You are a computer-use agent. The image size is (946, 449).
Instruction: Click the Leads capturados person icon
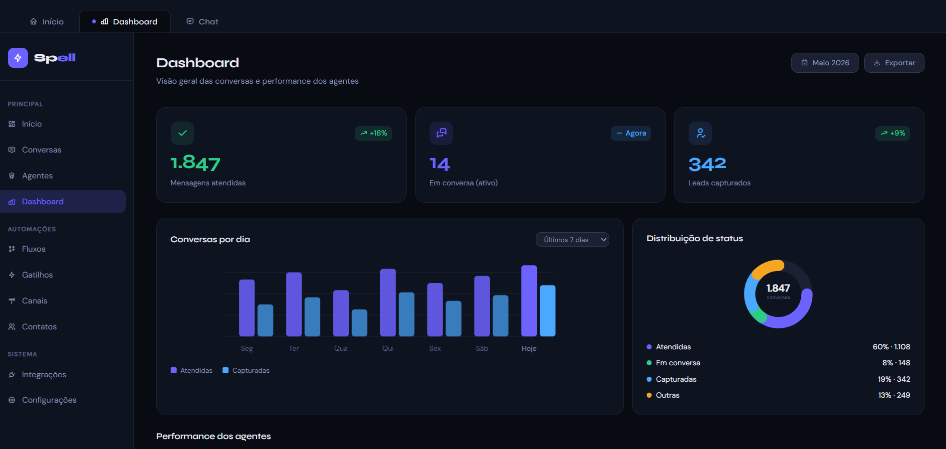click(x=700, y=133)
